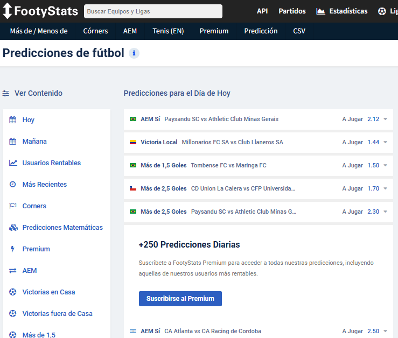The image size is (398, 338).
Task: Click the Brazil flag on the Tombense row
Action: point(133,165)
